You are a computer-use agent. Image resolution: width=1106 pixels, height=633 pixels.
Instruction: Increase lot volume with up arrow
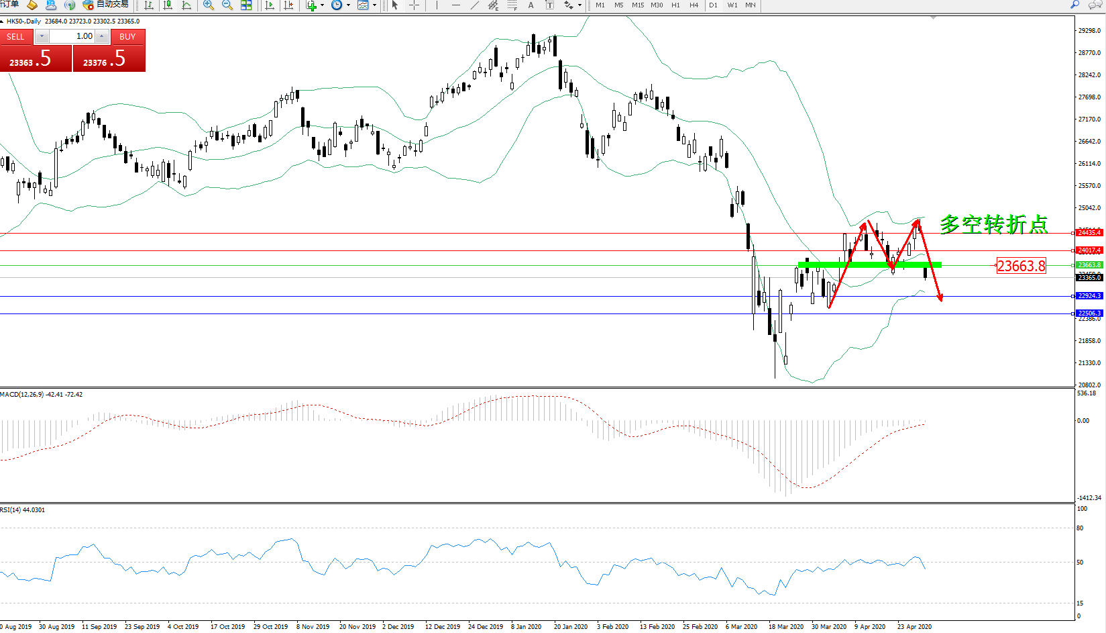[x=102, y=36]
